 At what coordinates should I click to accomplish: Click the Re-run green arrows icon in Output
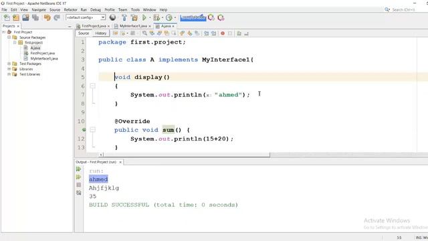click(79, 169)
